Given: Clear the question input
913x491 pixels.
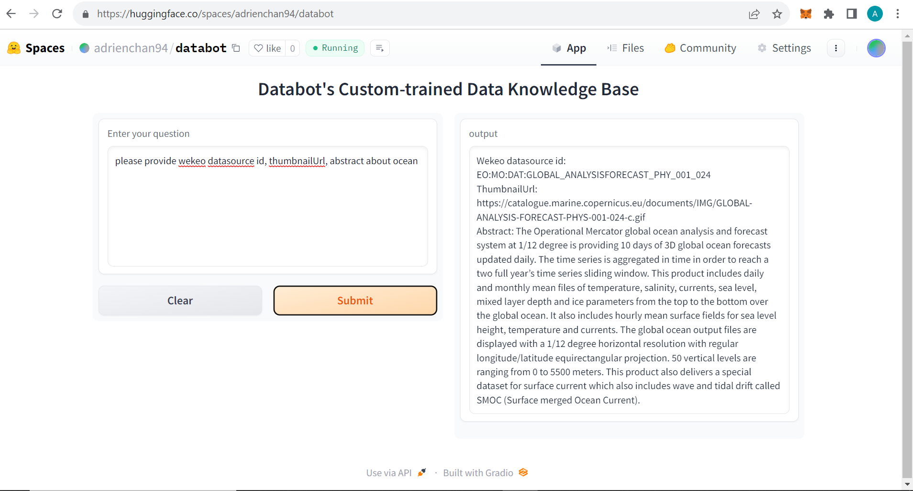Looking at the screenshot, I should click(x=180, y=301).
